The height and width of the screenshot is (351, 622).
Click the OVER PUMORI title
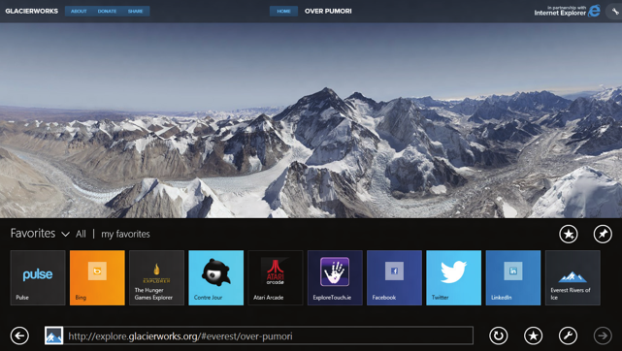click(328, 11)
